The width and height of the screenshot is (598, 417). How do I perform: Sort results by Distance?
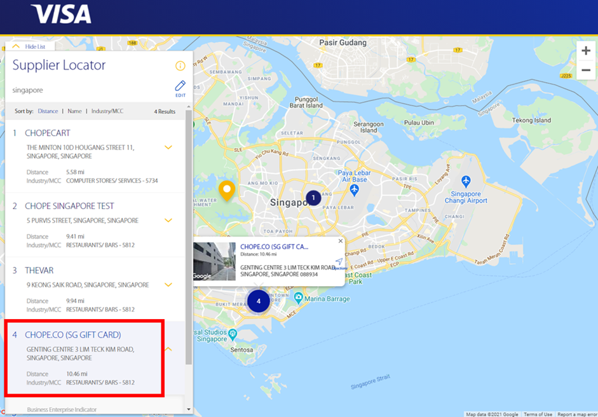[48, 111]
